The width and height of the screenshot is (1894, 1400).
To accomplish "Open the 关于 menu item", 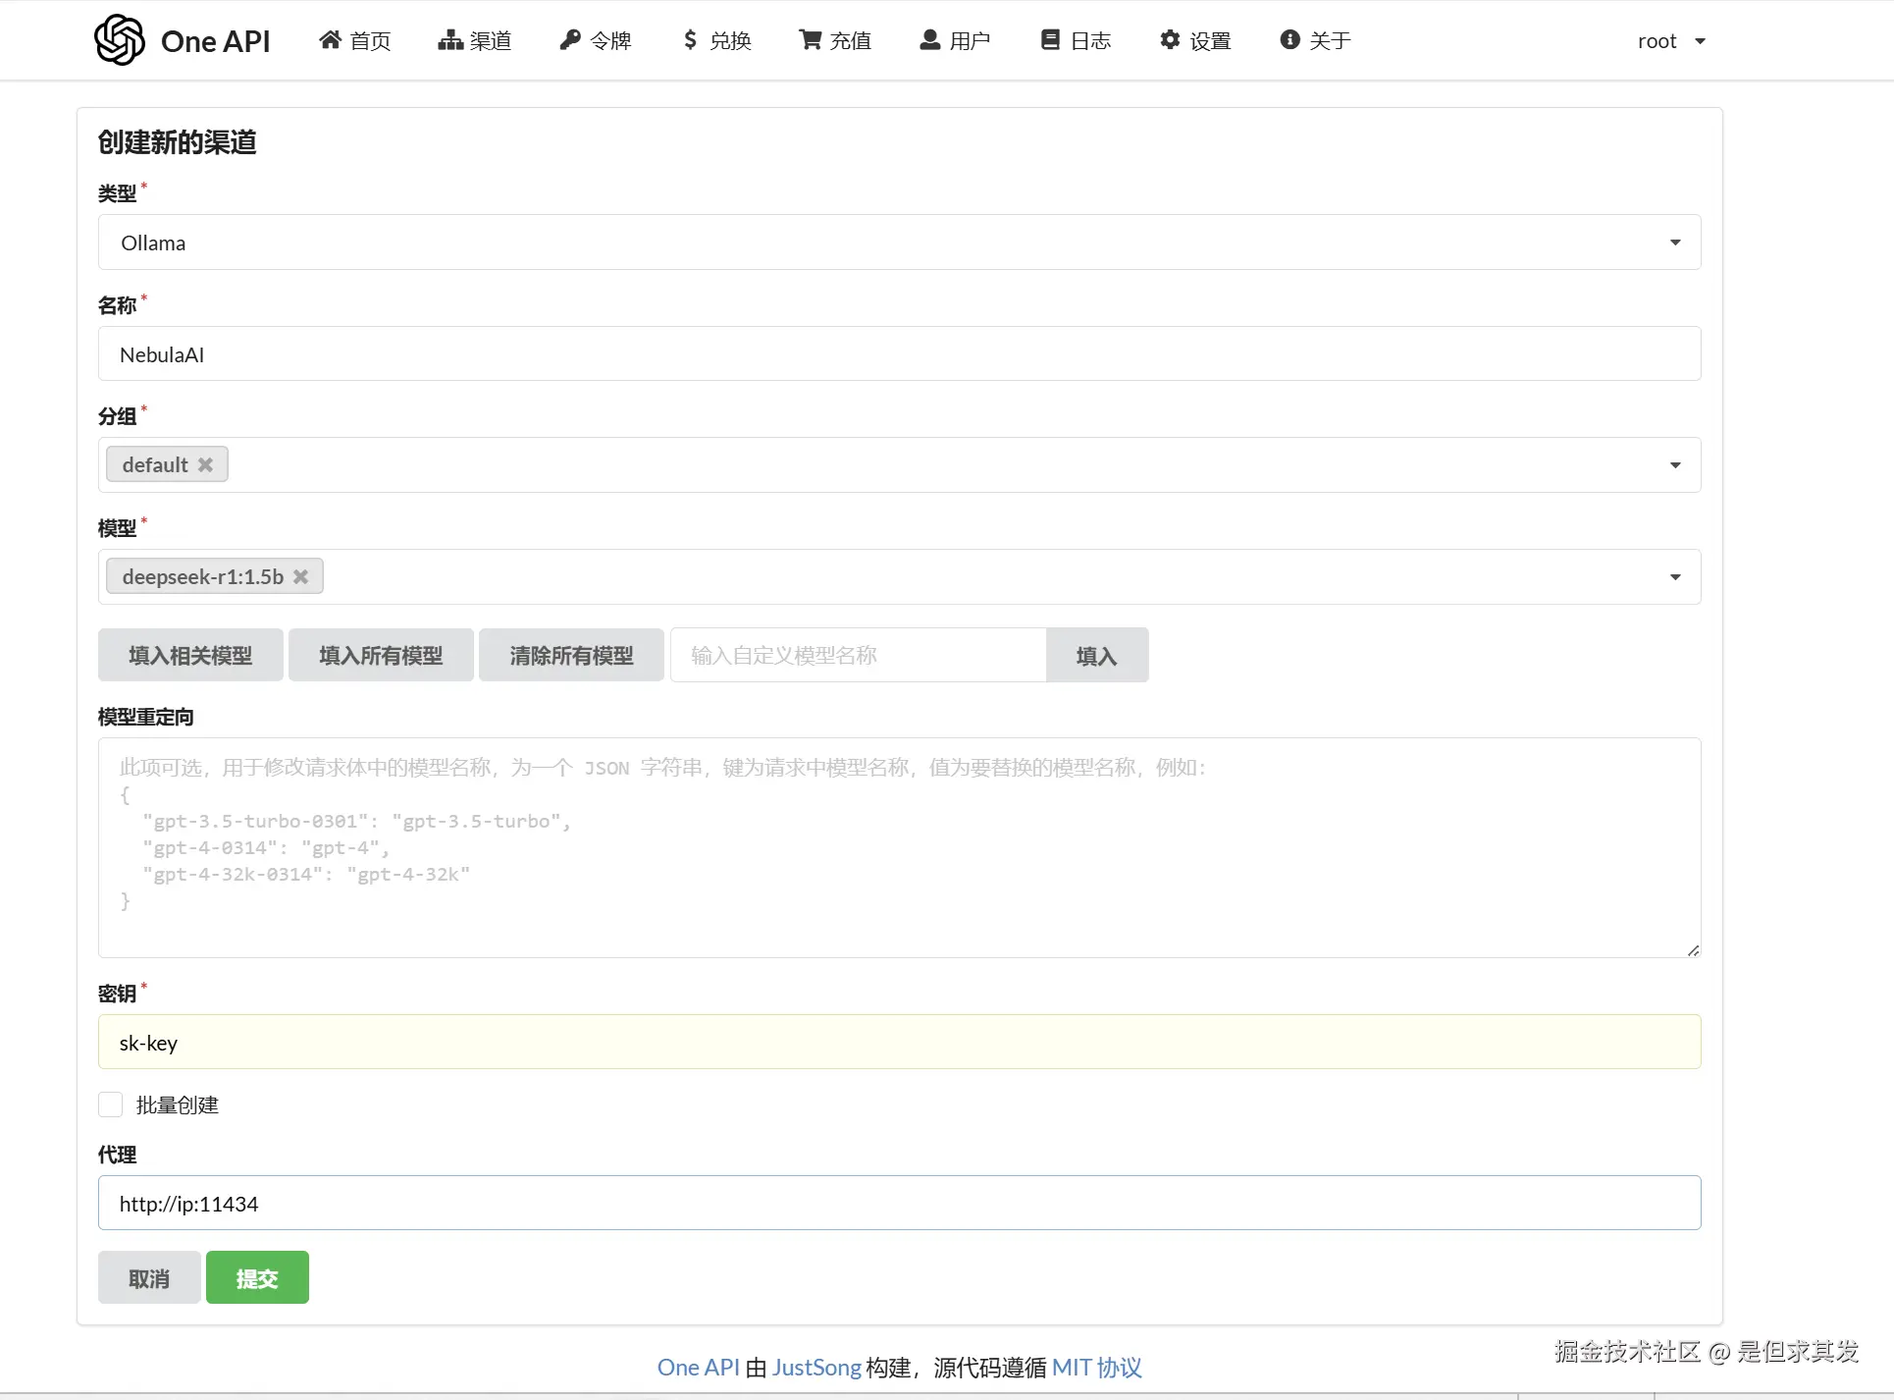I will tap(1315, 40).
